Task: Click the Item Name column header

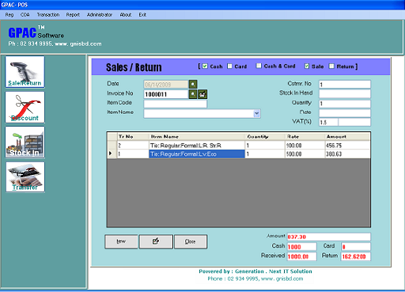Action: [197, 137]
